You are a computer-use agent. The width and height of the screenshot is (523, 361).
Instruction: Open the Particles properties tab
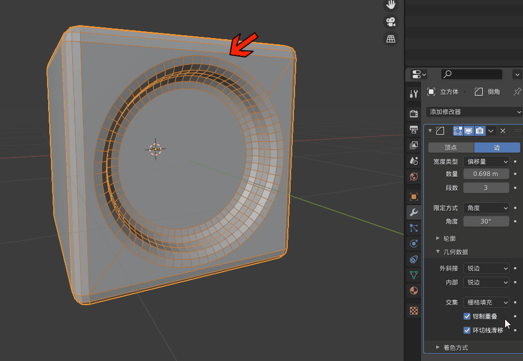click(414, 228)
